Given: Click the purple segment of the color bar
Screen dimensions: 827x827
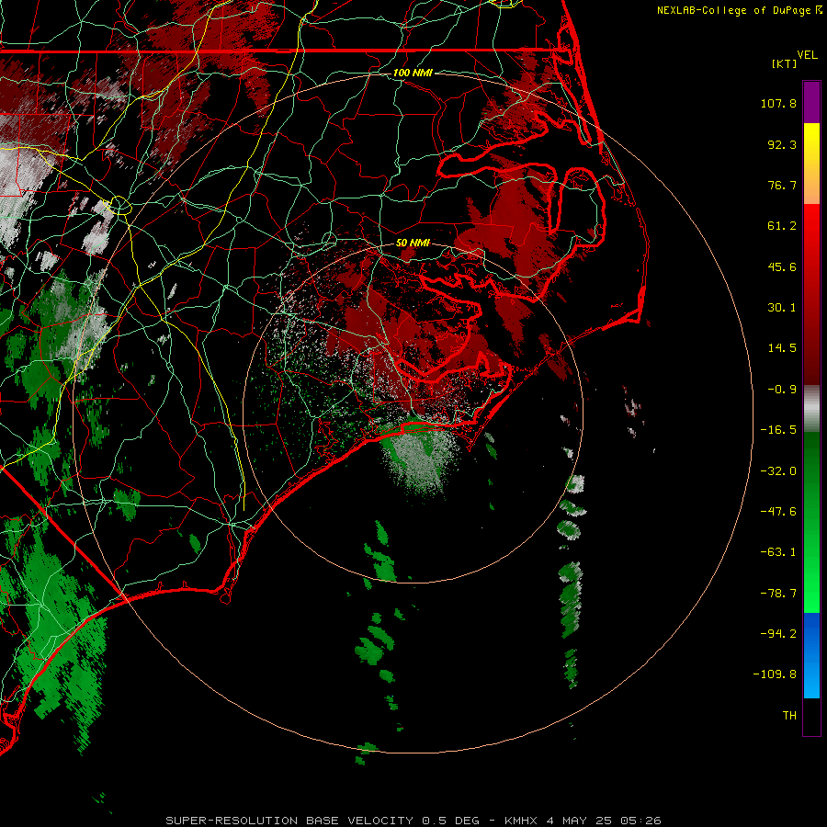Looking at the screenshot, I should tap(811, 102).
